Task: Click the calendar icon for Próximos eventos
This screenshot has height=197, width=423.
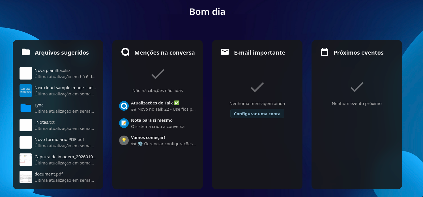Action: 325,52
